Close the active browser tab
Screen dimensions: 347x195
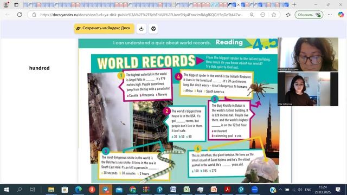239,5
